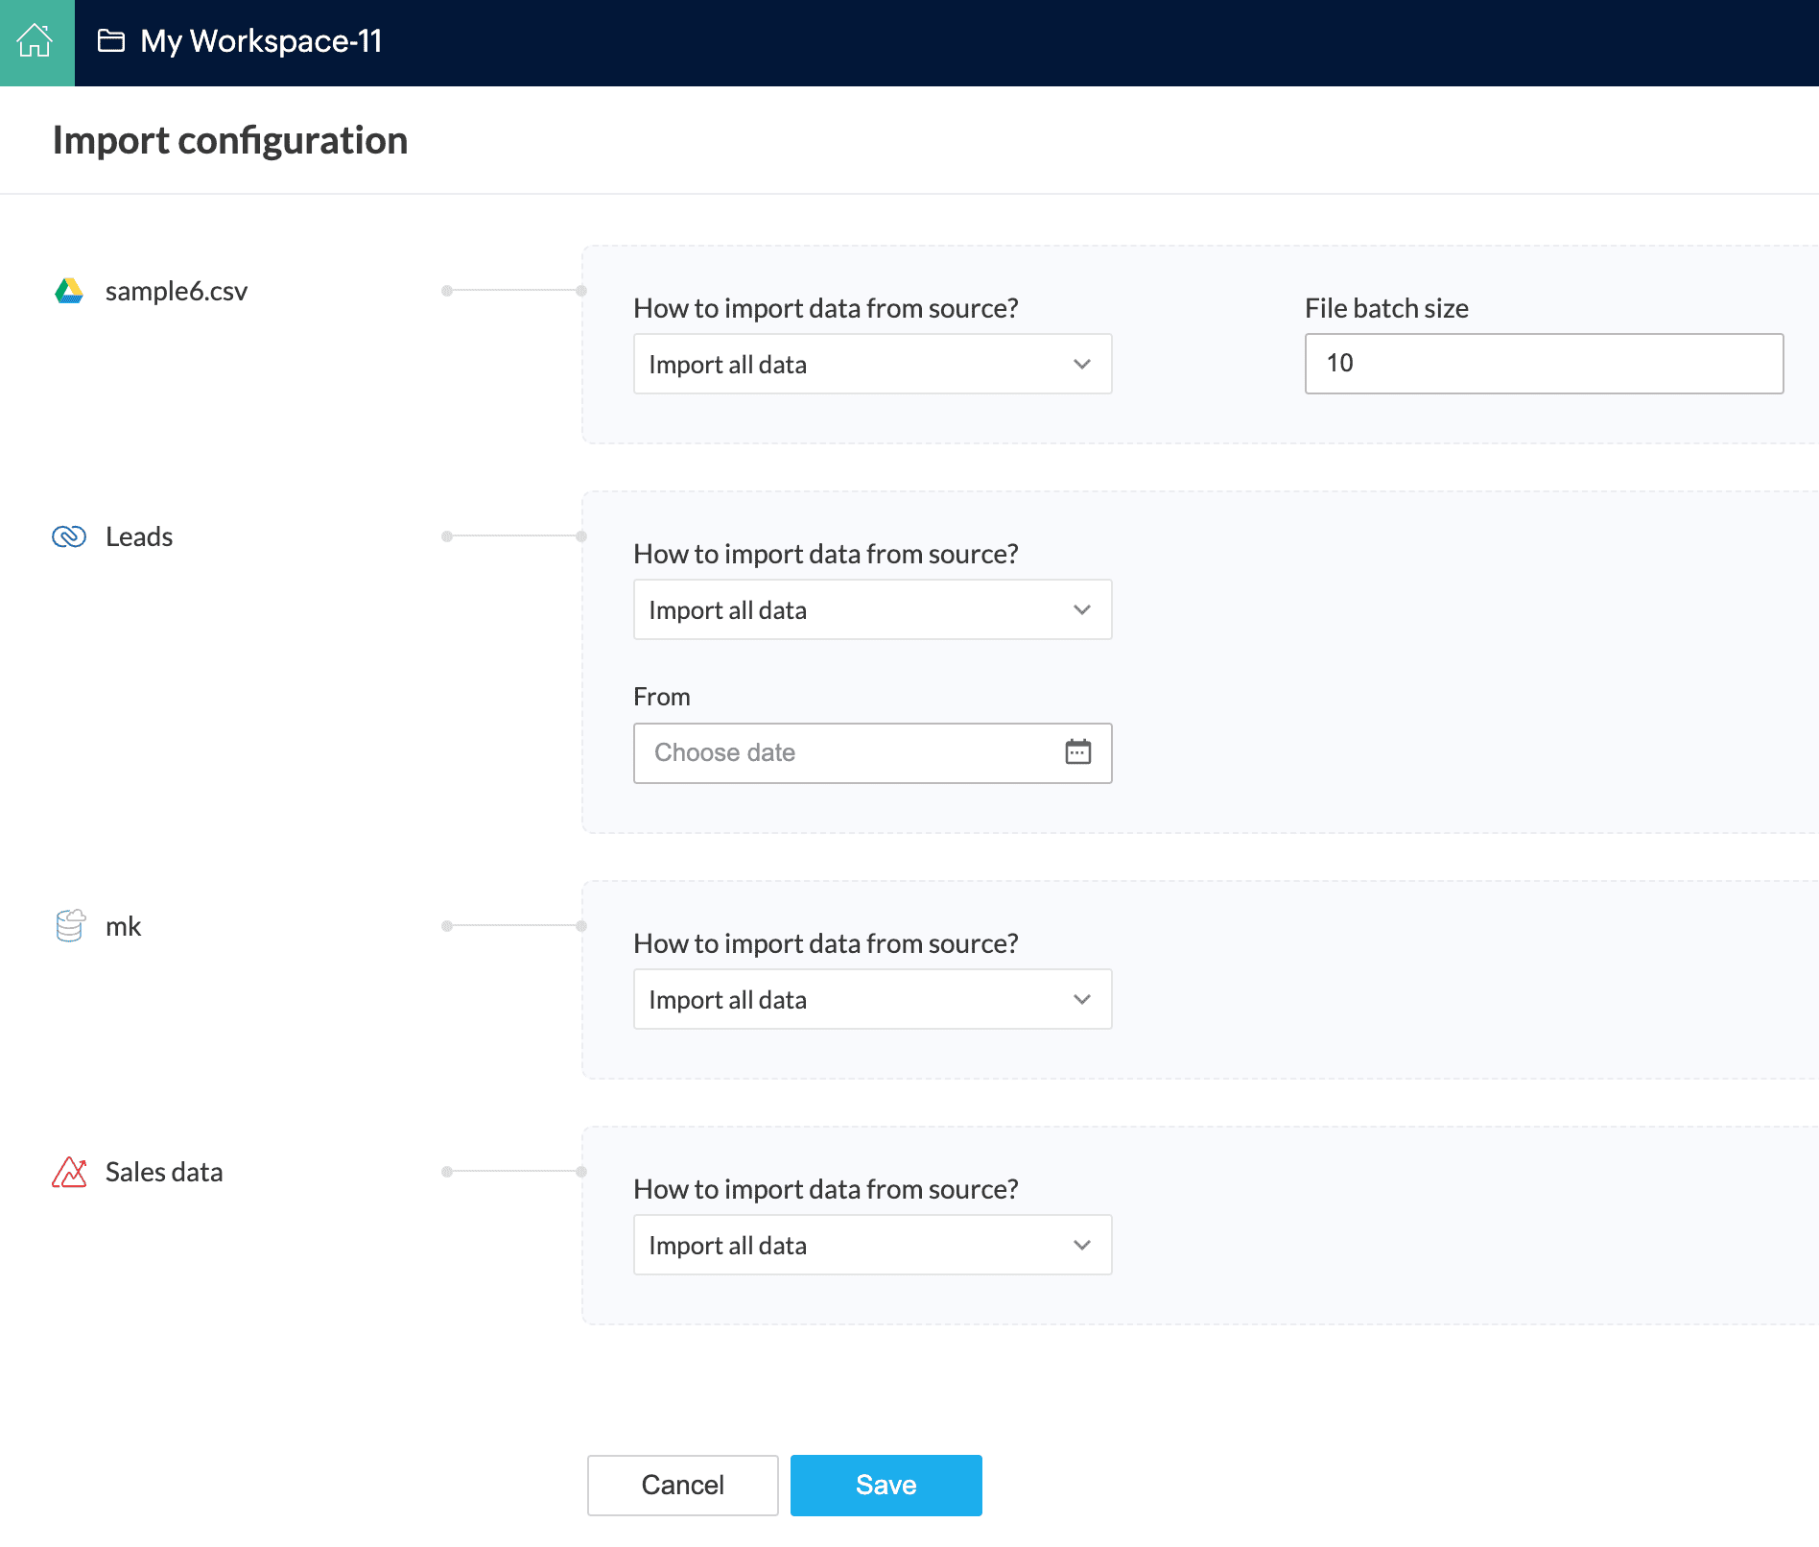1819x1547 pixels.
Task: Click the Choose date From field
Action: coord(844,753)
